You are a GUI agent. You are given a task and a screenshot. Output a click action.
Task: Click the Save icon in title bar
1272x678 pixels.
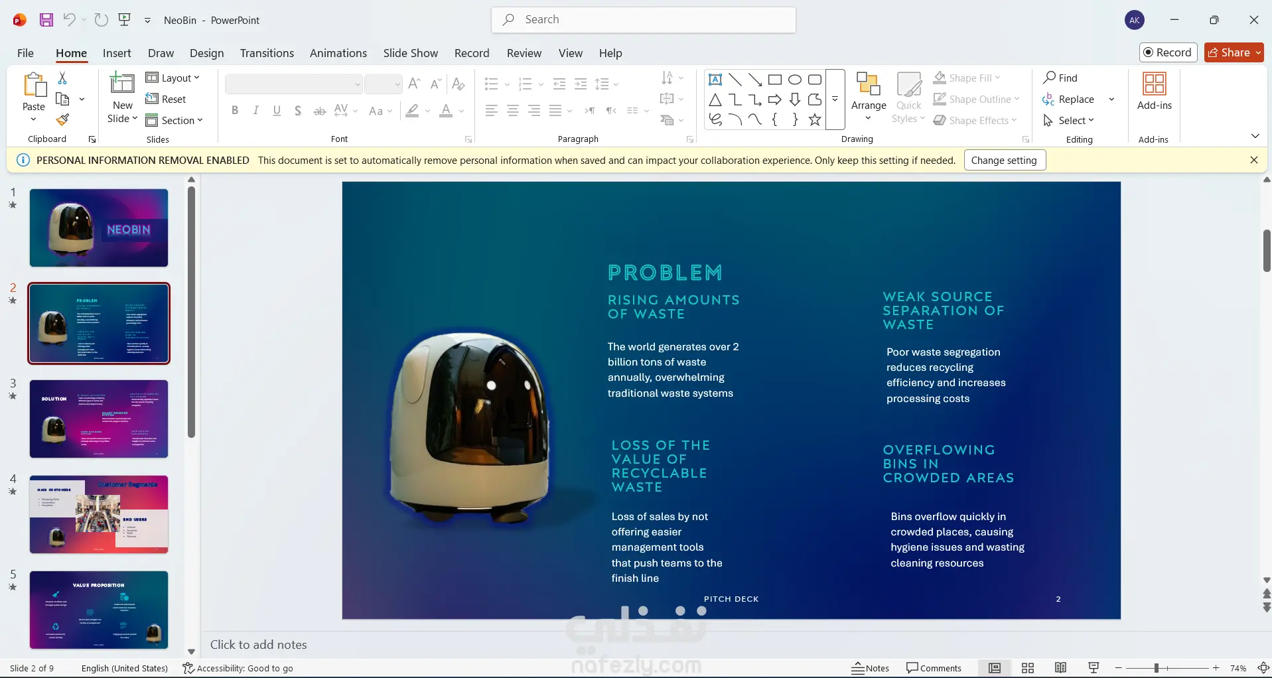click(46, 20)
